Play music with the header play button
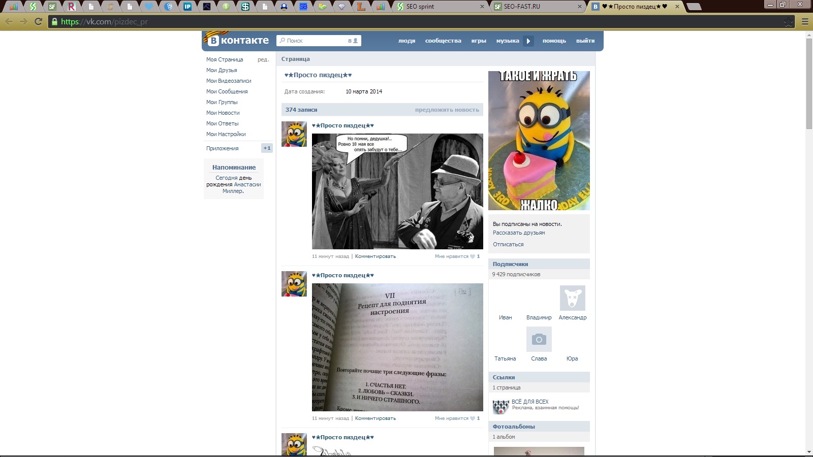Viewport: 813px width, 457px height. 528,41
